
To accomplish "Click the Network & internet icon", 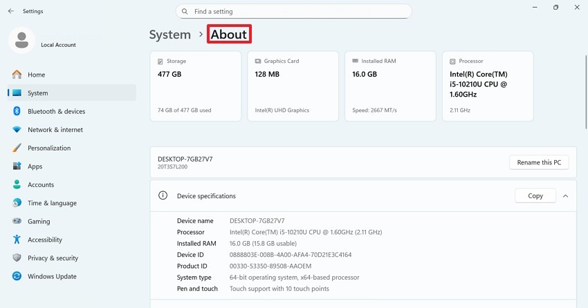I will (x=17, y=130).
